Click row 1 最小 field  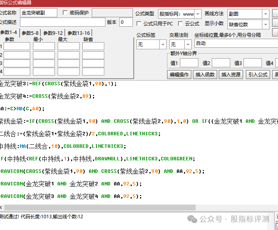pyautogui.click(x=44, y=47)
